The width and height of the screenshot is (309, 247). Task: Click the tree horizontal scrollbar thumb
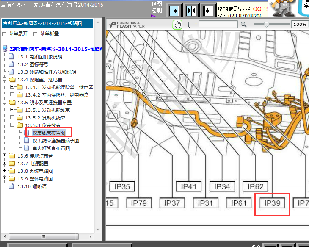[44, 236]
